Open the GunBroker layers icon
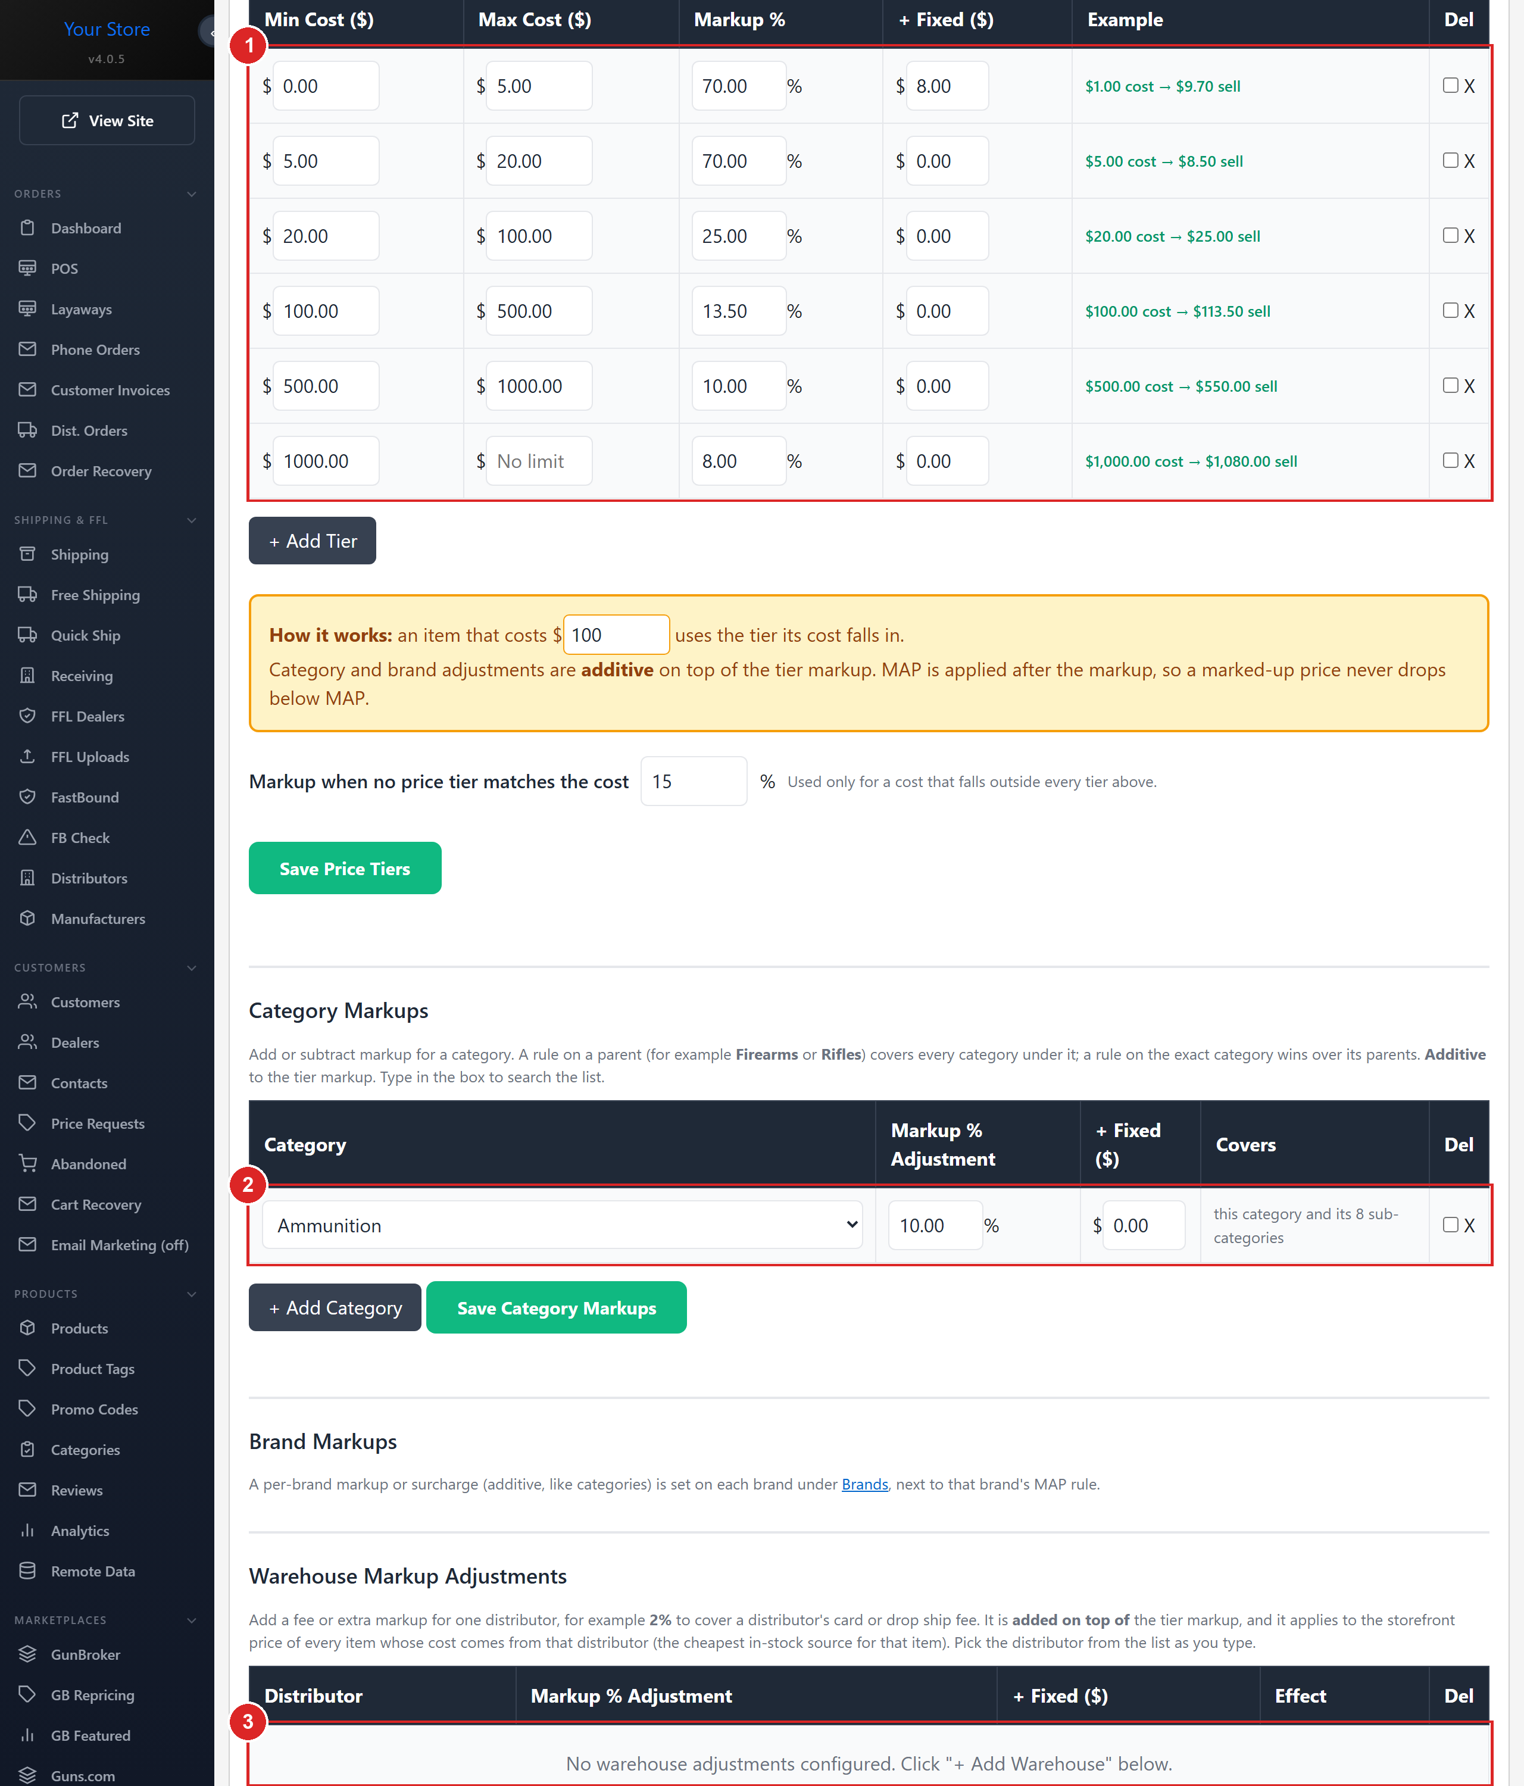The image size is (1524, 1786). pyautogui.click(x=27, y=1654)
